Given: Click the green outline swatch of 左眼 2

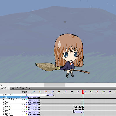Looking at the screenshot, I should (x=26, y=109).
